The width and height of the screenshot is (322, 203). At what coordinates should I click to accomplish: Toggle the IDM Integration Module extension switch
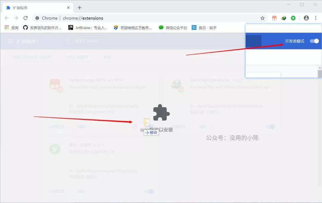pos(270,127)
